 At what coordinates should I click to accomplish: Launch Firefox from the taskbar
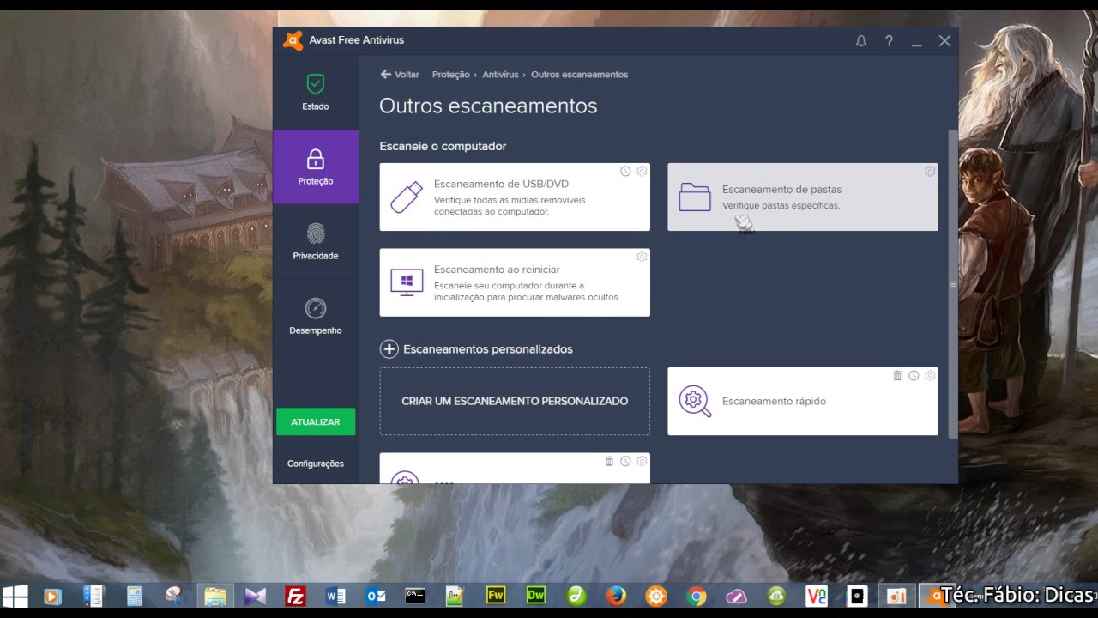click(616, 595)
